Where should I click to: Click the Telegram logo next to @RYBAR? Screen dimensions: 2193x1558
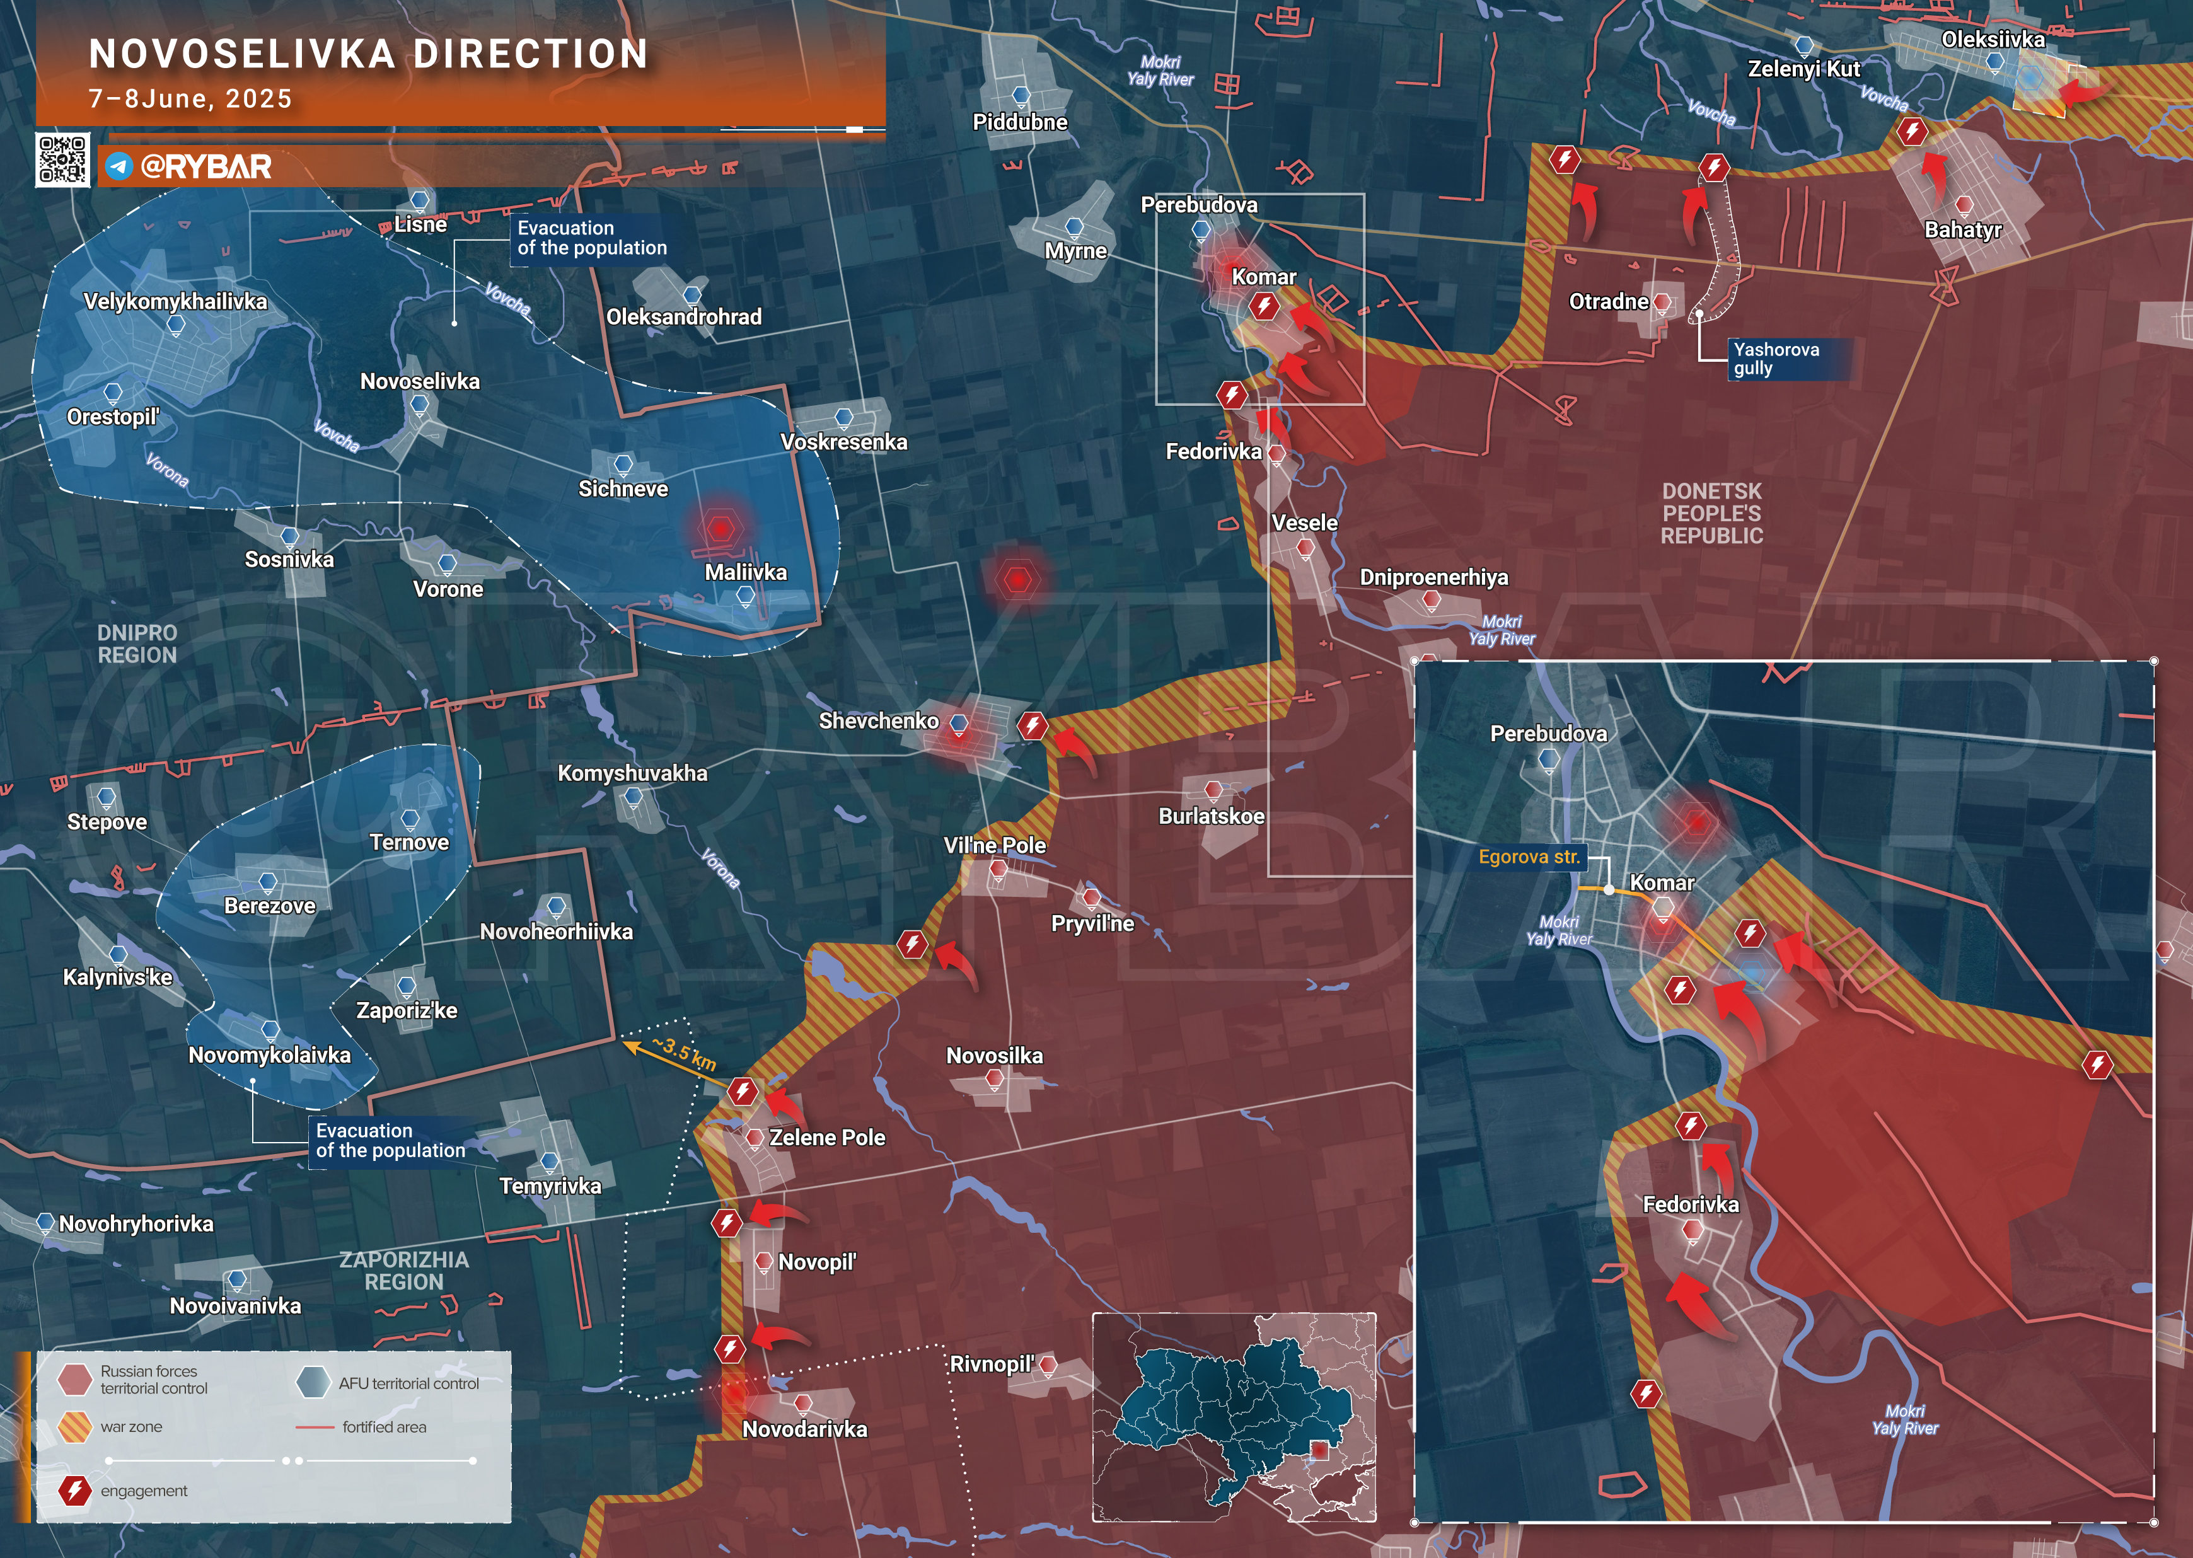point(119,167)
